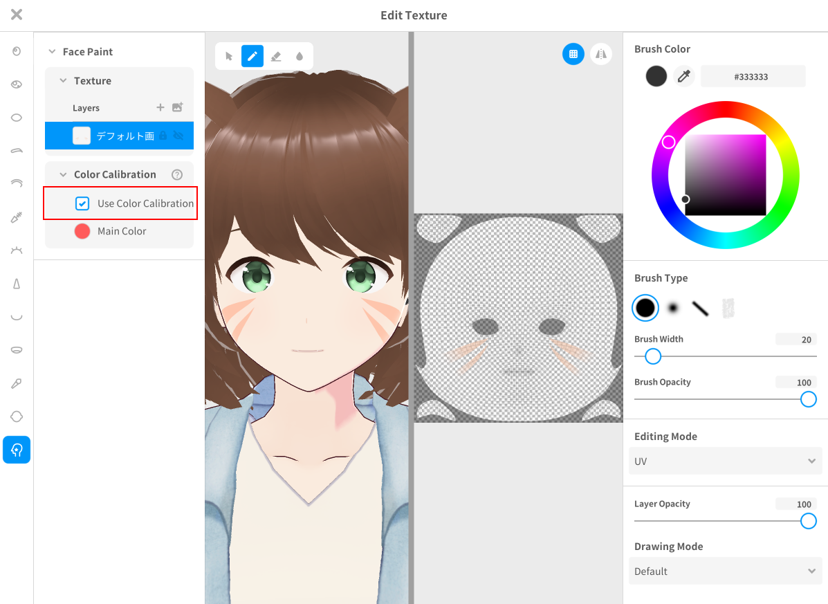The image size is (828, 604).
Task: Collapse the Texture section
Action: 63,81
